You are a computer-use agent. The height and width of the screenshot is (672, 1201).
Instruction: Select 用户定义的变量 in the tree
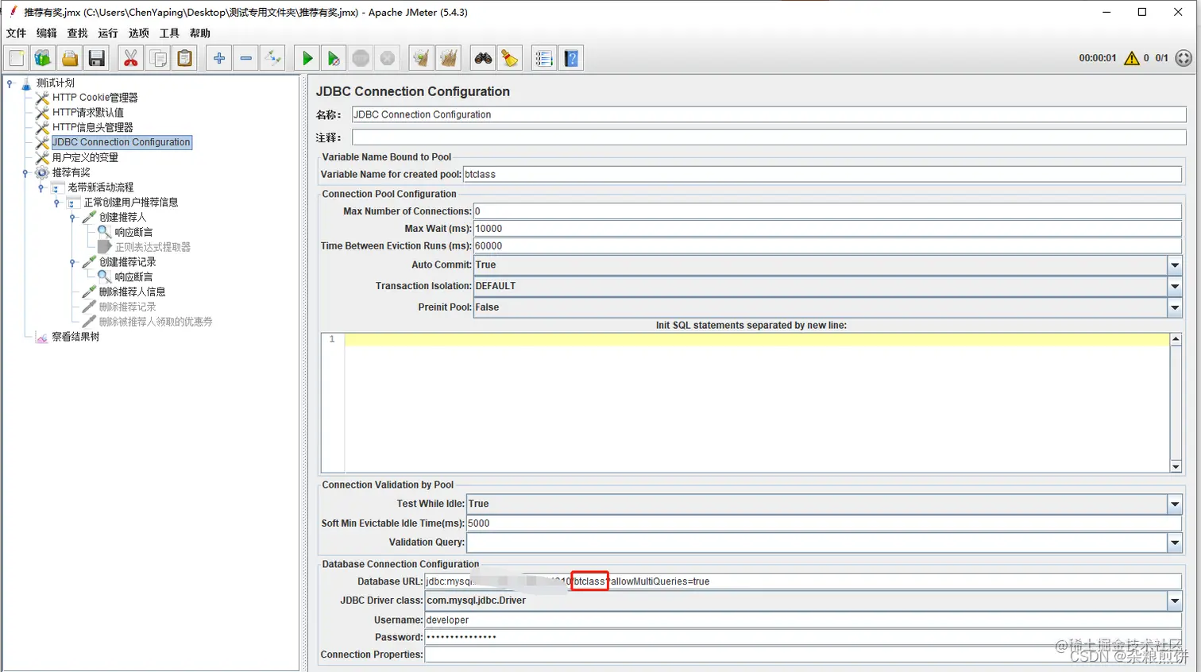coord(85,157)
